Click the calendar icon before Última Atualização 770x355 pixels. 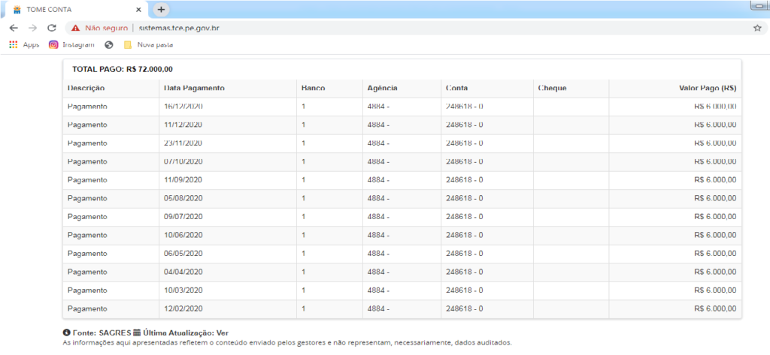coord(137,333)
